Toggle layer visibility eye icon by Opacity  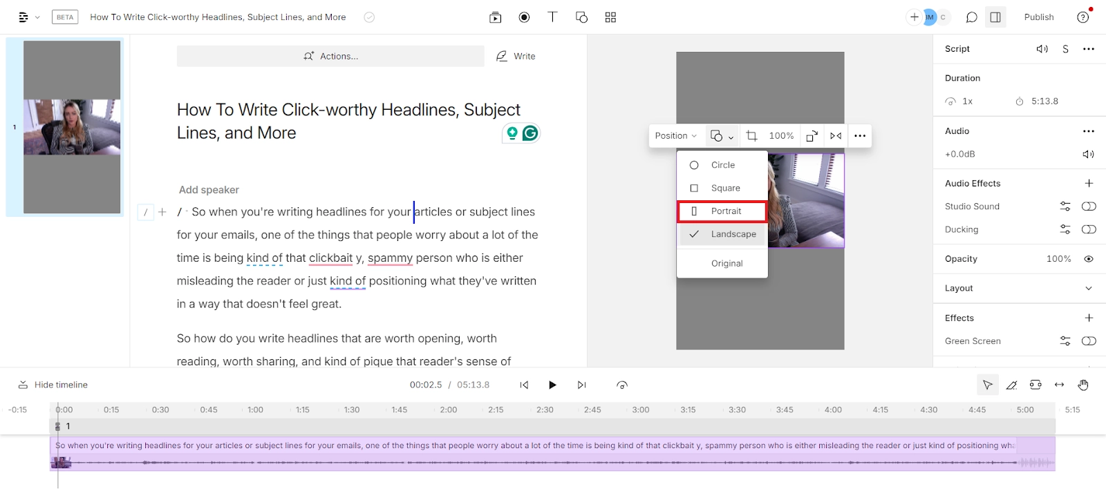(1089, 259)
